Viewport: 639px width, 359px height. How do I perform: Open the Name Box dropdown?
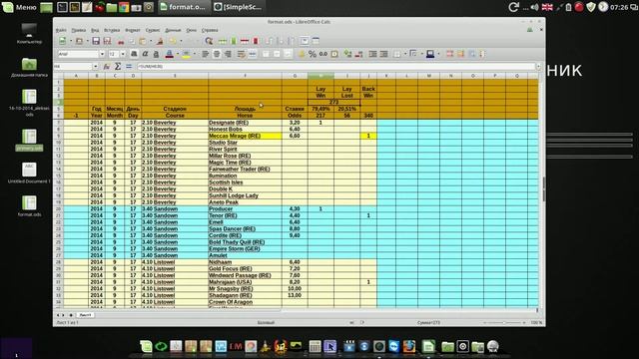pyautogui.click(x=96, y=67)
